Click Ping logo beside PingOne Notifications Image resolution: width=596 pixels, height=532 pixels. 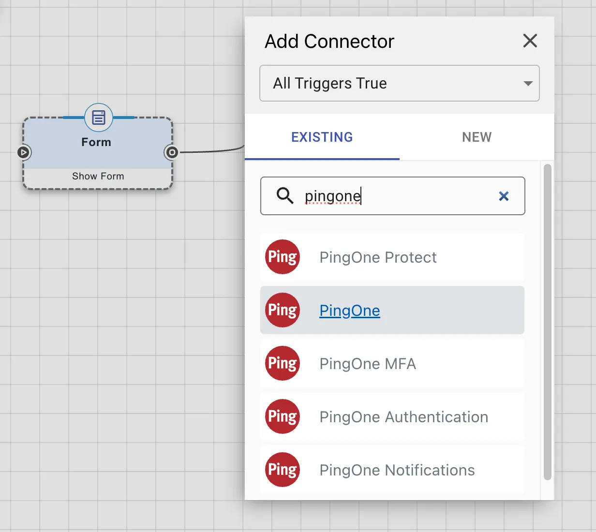tap(283, 470)
